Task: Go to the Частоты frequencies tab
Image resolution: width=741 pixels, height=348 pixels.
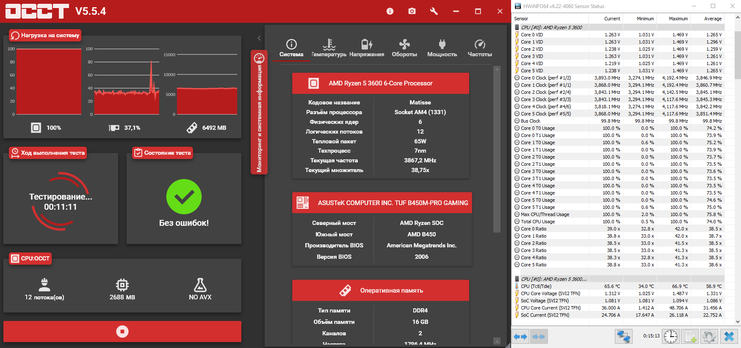Action: tap(480, 48)
